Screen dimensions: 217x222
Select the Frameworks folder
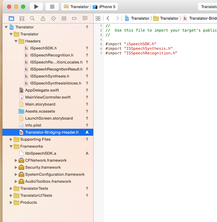pos(48,146)
